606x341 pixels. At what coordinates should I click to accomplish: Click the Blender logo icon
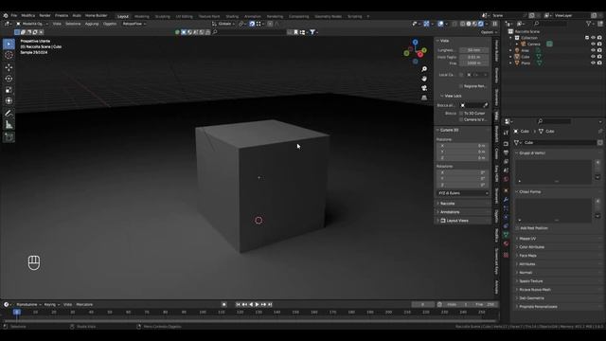[6, 15]
